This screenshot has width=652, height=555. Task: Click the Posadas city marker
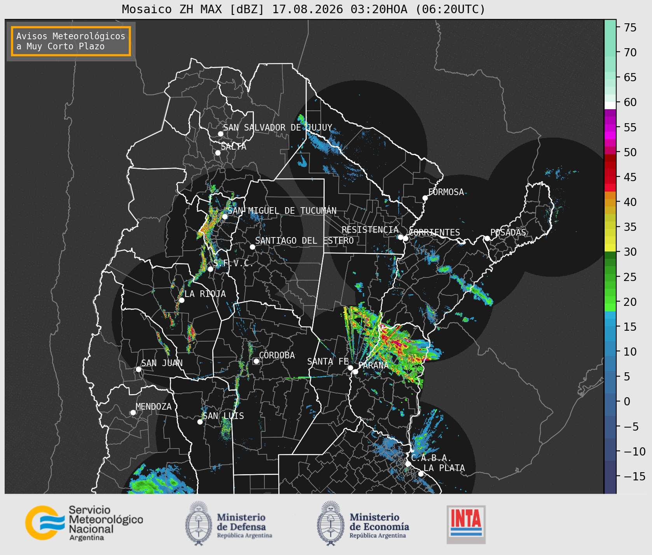[487, 238]
